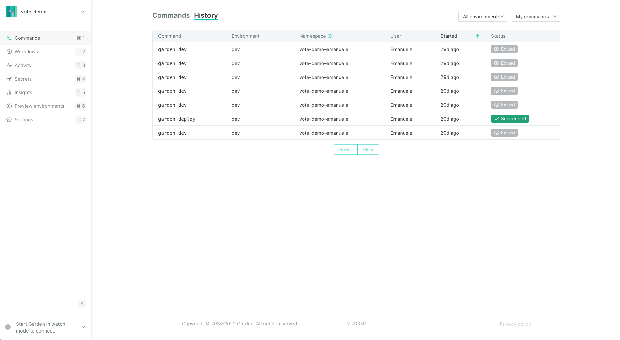Open the All environments dropdown

483,16
